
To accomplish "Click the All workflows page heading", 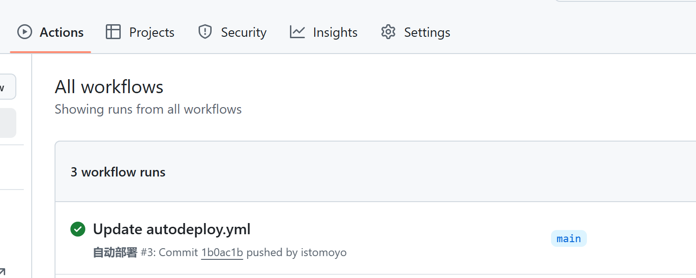I will (109, 87).
